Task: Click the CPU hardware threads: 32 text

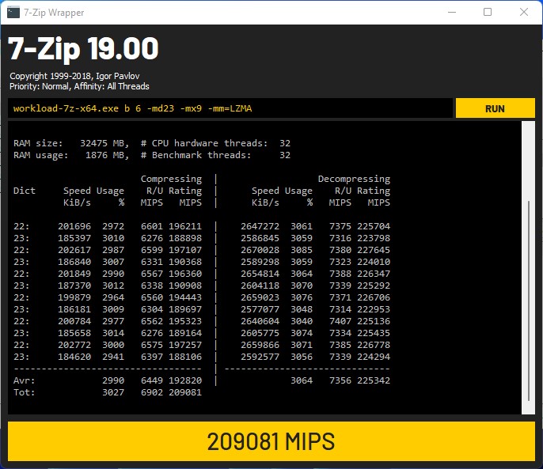Action: click(x=215, y=143)
